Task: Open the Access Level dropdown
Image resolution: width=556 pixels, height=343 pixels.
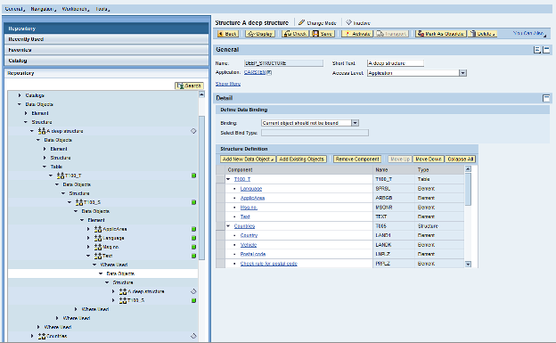Action: pos(462,73)
